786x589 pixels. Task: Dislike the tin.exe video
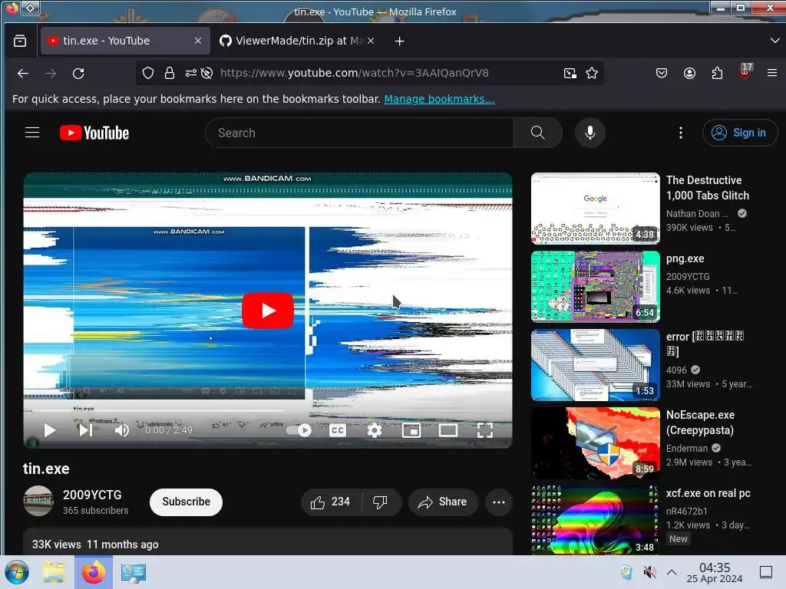click(x=381, y=502)
